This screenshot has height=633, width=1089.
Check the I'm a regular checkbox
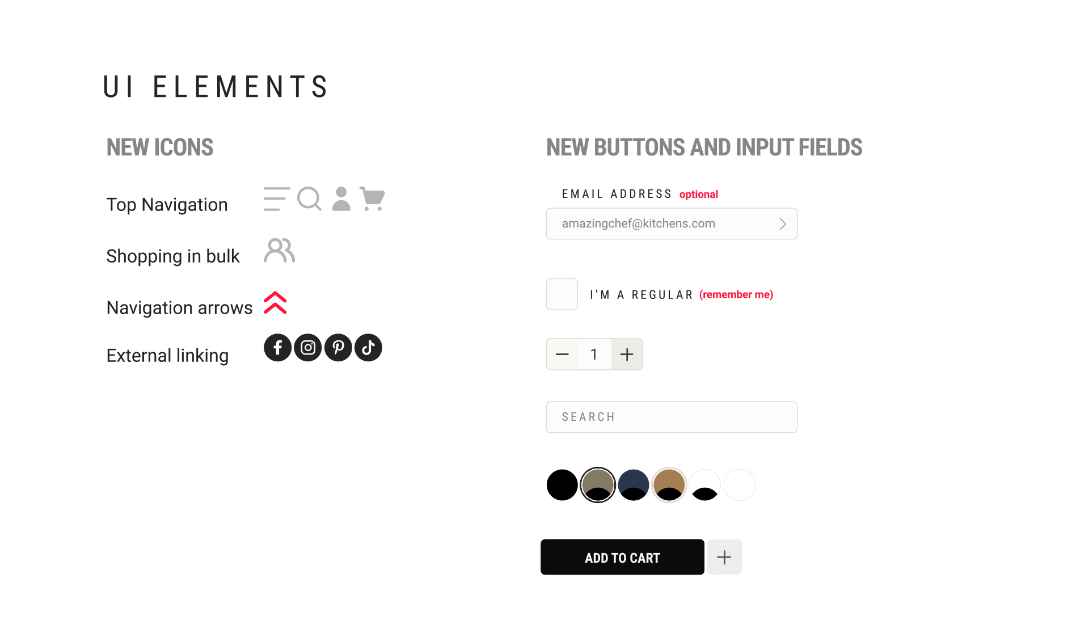[562, 294]
